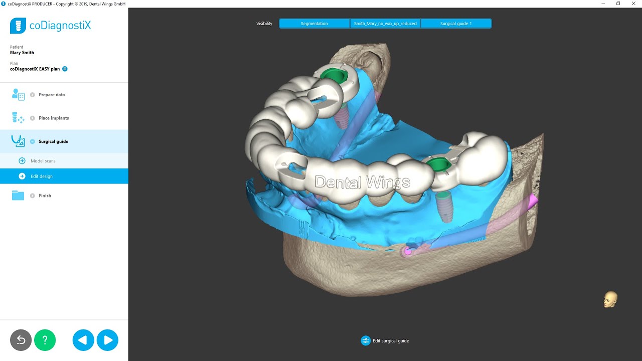Go to previous step with left arrow
Image resolution: width=642 pixels, height=361 pixels.
(x=83, y=340)
